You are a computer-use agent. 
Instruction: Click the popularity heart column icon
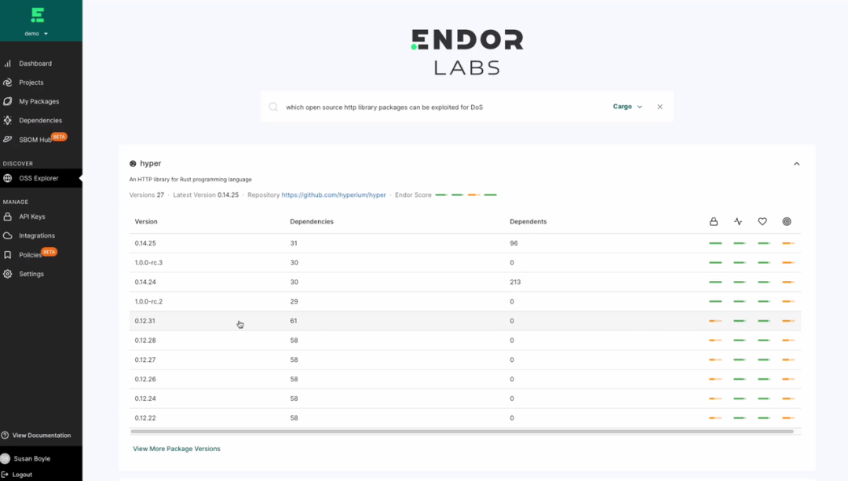[x=762, y=221]
